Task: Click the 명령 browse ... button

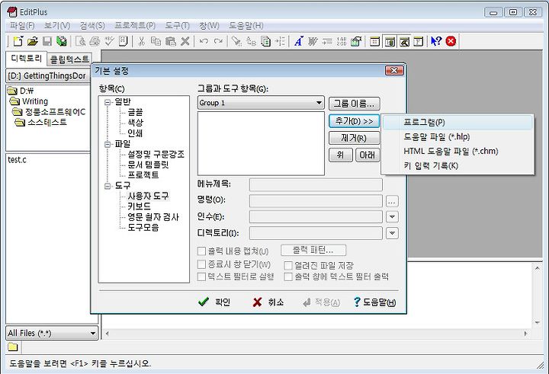Action: (x=392, y=201)
